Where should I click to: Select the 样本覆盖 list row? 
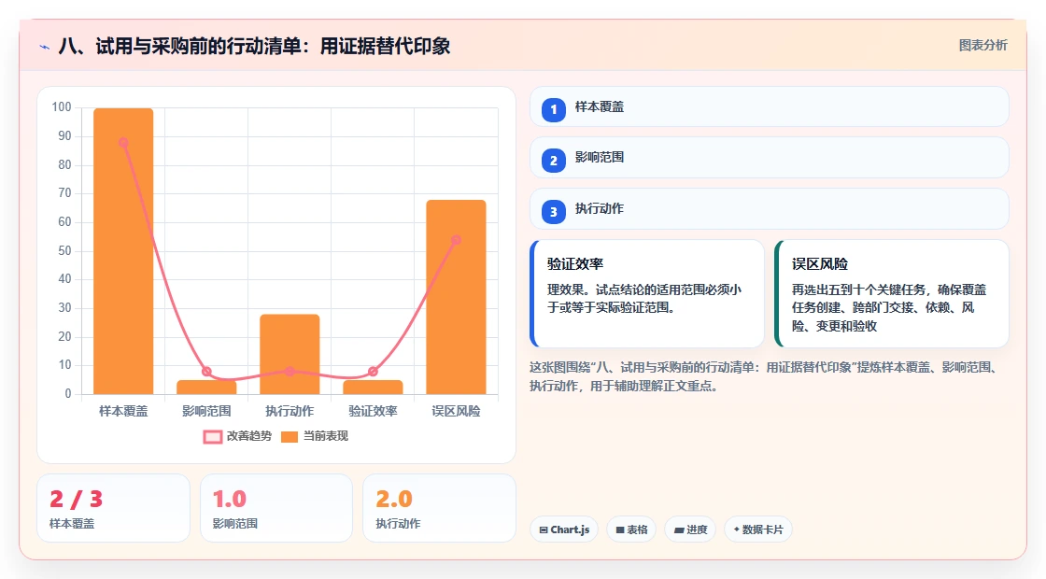pyautogui.click(x=770, y=106)
